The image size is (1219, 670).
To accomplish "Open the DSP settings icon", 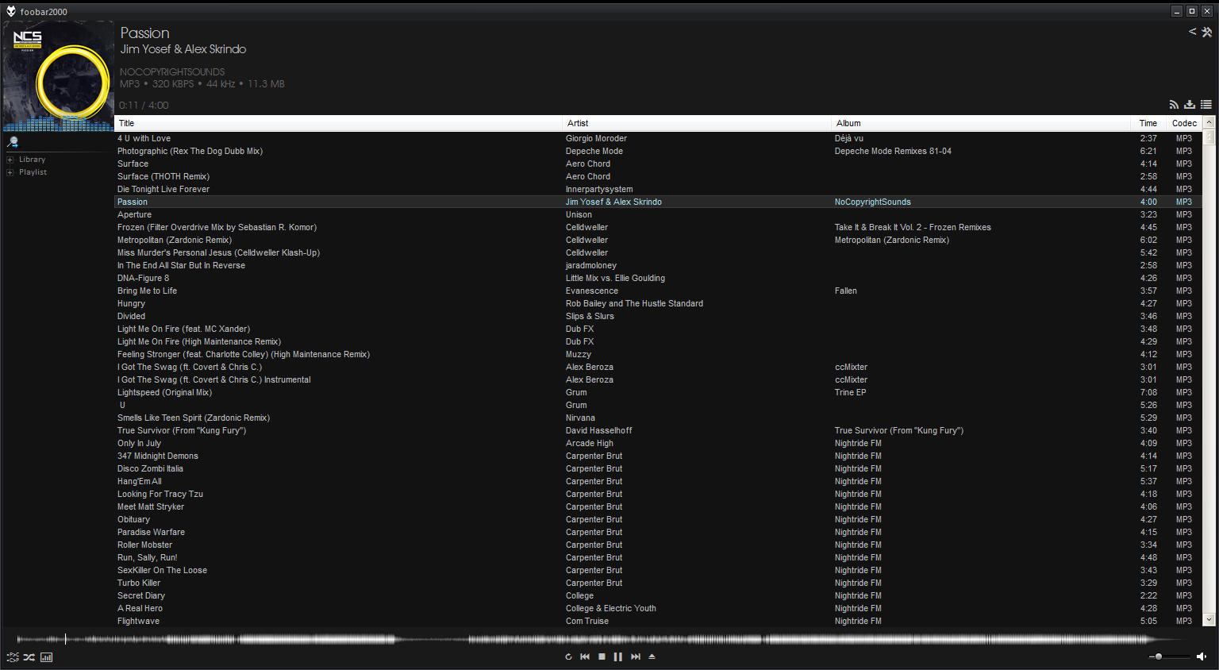I will click(13, 657).
